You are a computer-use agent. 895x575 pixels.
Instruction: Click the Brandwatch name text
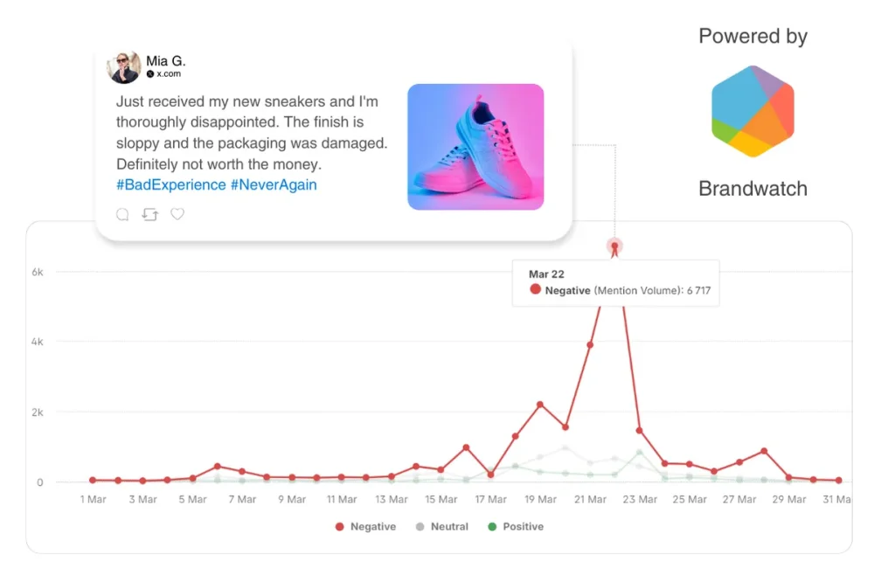tap(753, 189)
